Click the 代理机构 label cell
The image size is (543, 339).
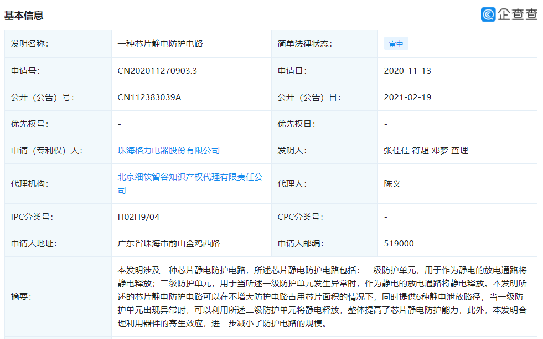click(x=58, y=184)
